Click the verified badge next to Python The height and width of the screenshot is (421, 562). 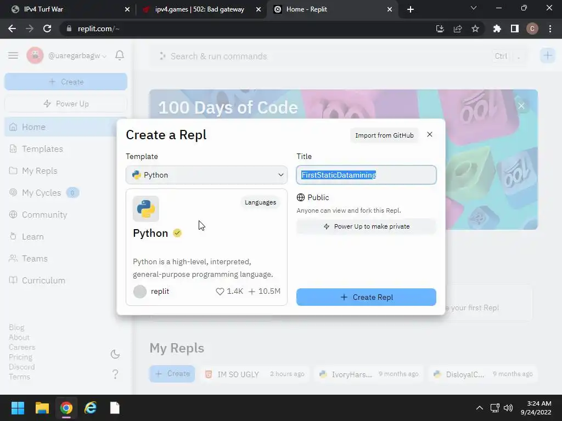pyautogui.click(x=177, y=234)
